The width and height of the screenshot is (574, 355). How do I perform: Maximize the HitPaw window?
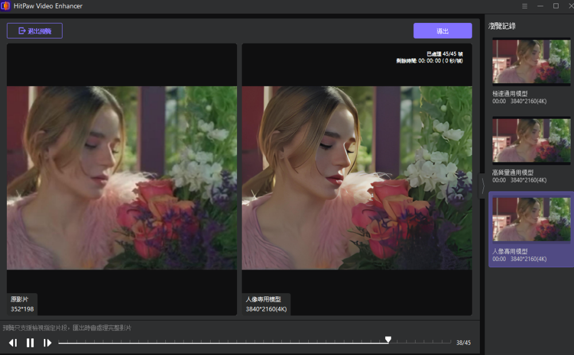[x=556, y=6]
